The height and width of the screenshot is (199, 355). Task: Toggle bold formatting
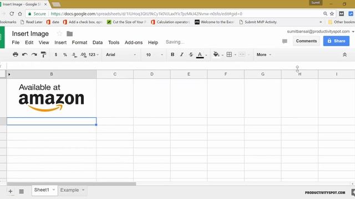173,54
